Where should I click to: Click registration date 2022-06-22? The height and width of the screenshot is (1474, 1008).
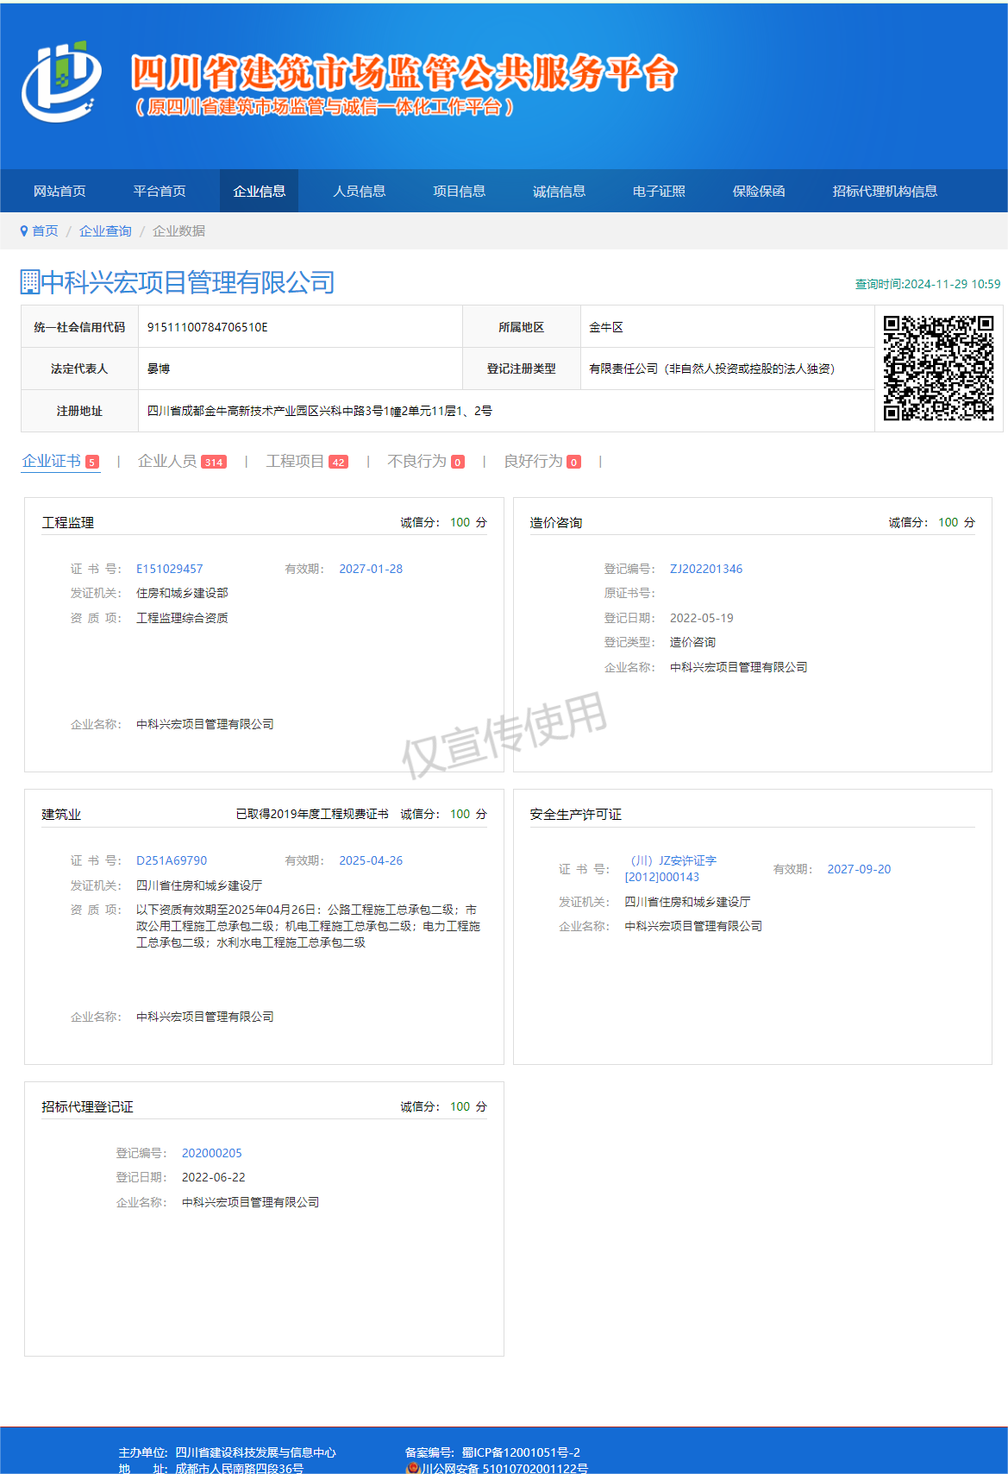point(214,1177)
